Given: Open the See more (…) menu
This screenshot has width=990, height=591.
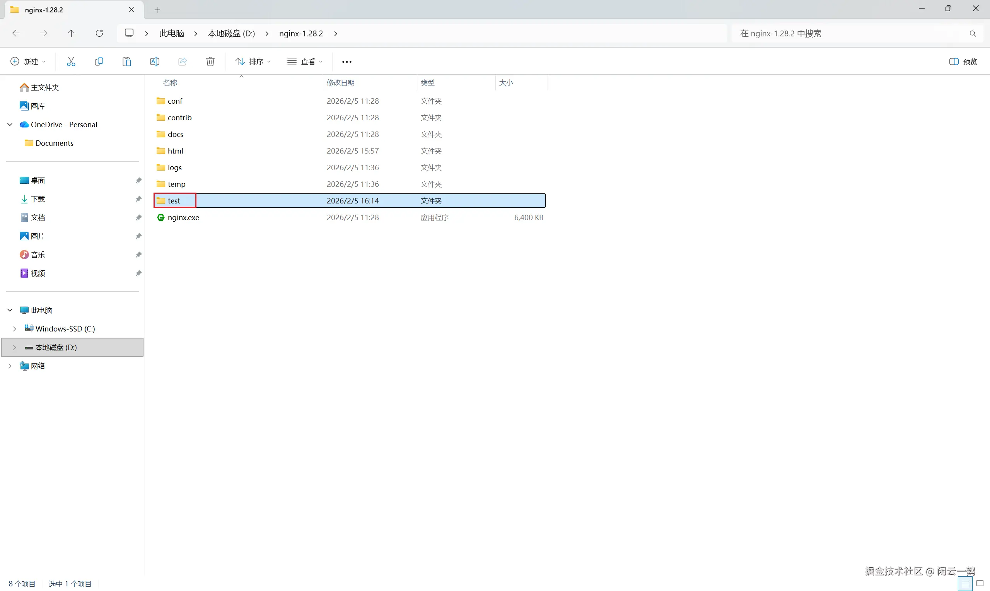Looking at the screenshot, I should tap(347, 62).
